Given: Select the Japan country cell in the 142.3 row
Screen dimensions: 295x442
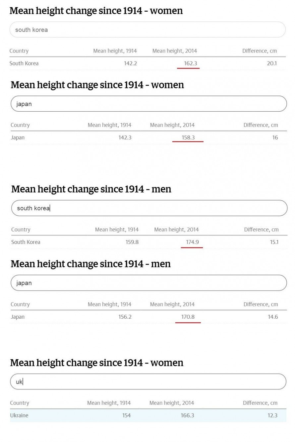Looking at the screenshot, I should (18, 138).
